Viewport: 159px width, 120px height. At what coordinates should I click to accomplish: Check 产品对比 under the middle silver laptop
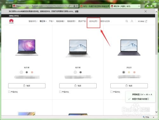tap(60, 92)
